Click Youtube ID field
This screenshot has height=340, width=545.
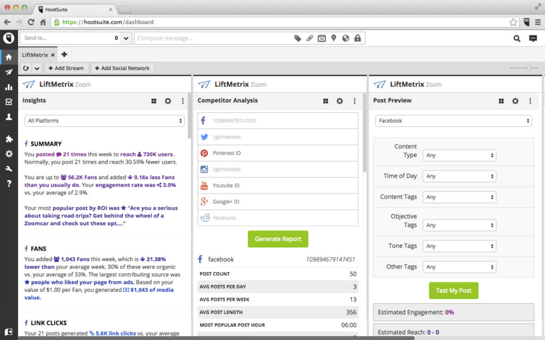tap(278, 185)
